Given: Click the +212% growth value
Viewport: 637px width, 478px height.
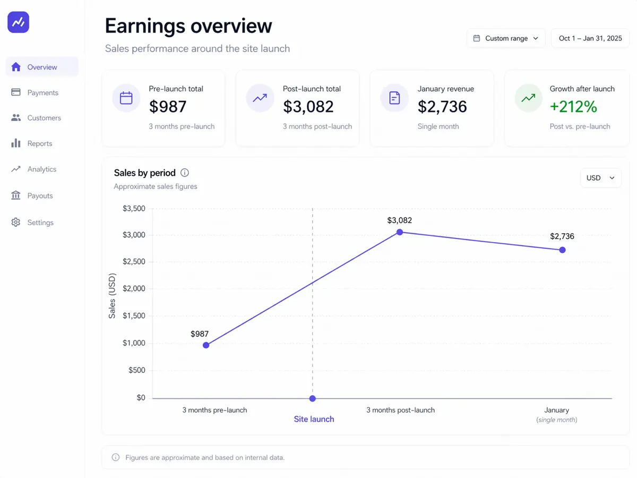Looking at the screenshot, I should click(573, 107).
